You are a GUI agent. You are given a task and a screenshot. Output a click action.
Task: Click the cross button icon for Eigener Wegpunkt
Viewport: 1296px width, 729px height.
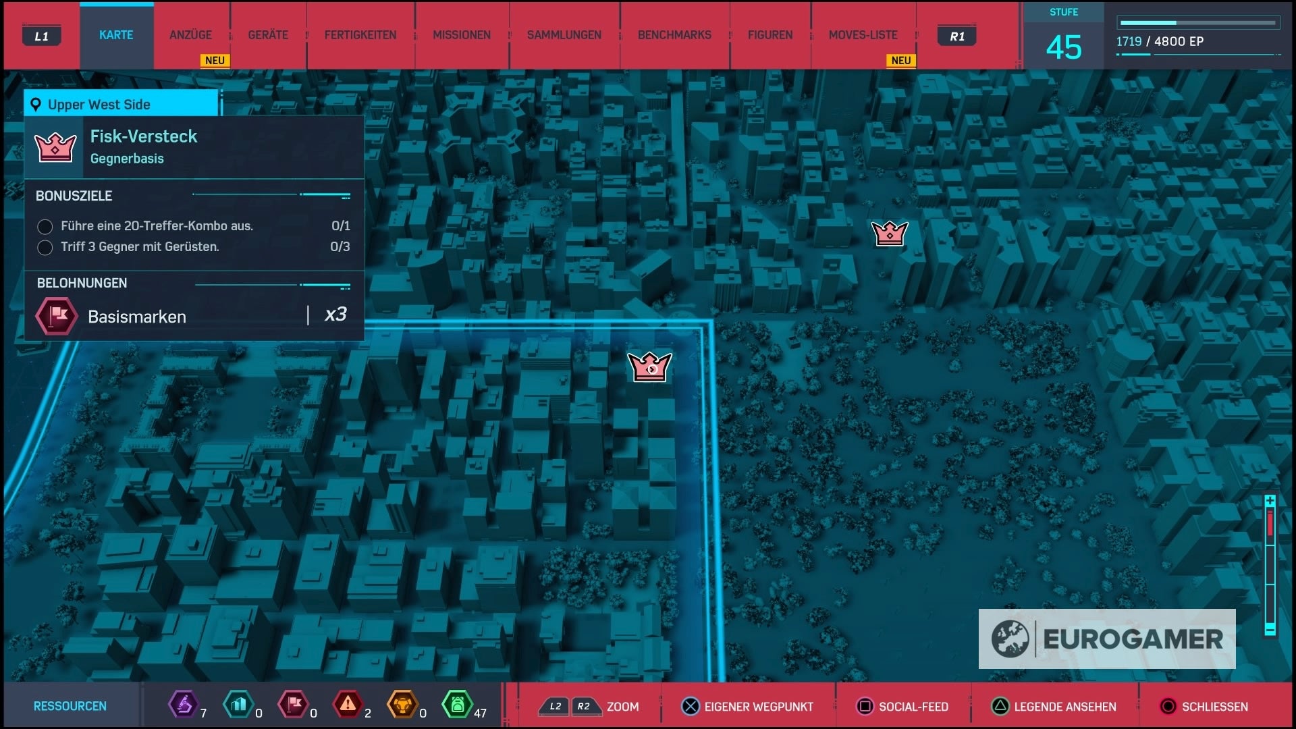click(690, 706)
